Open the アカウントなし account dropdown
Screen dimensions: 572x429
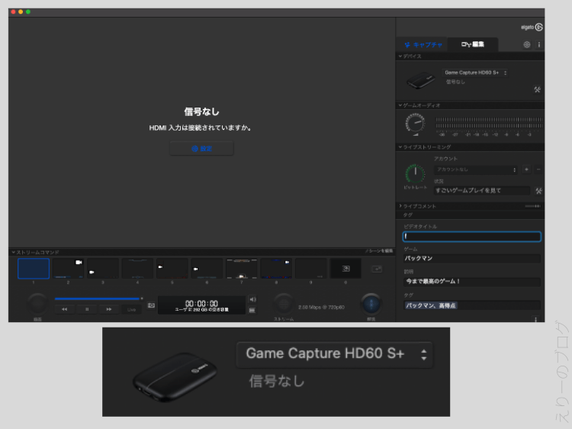[x=476, y=169]
